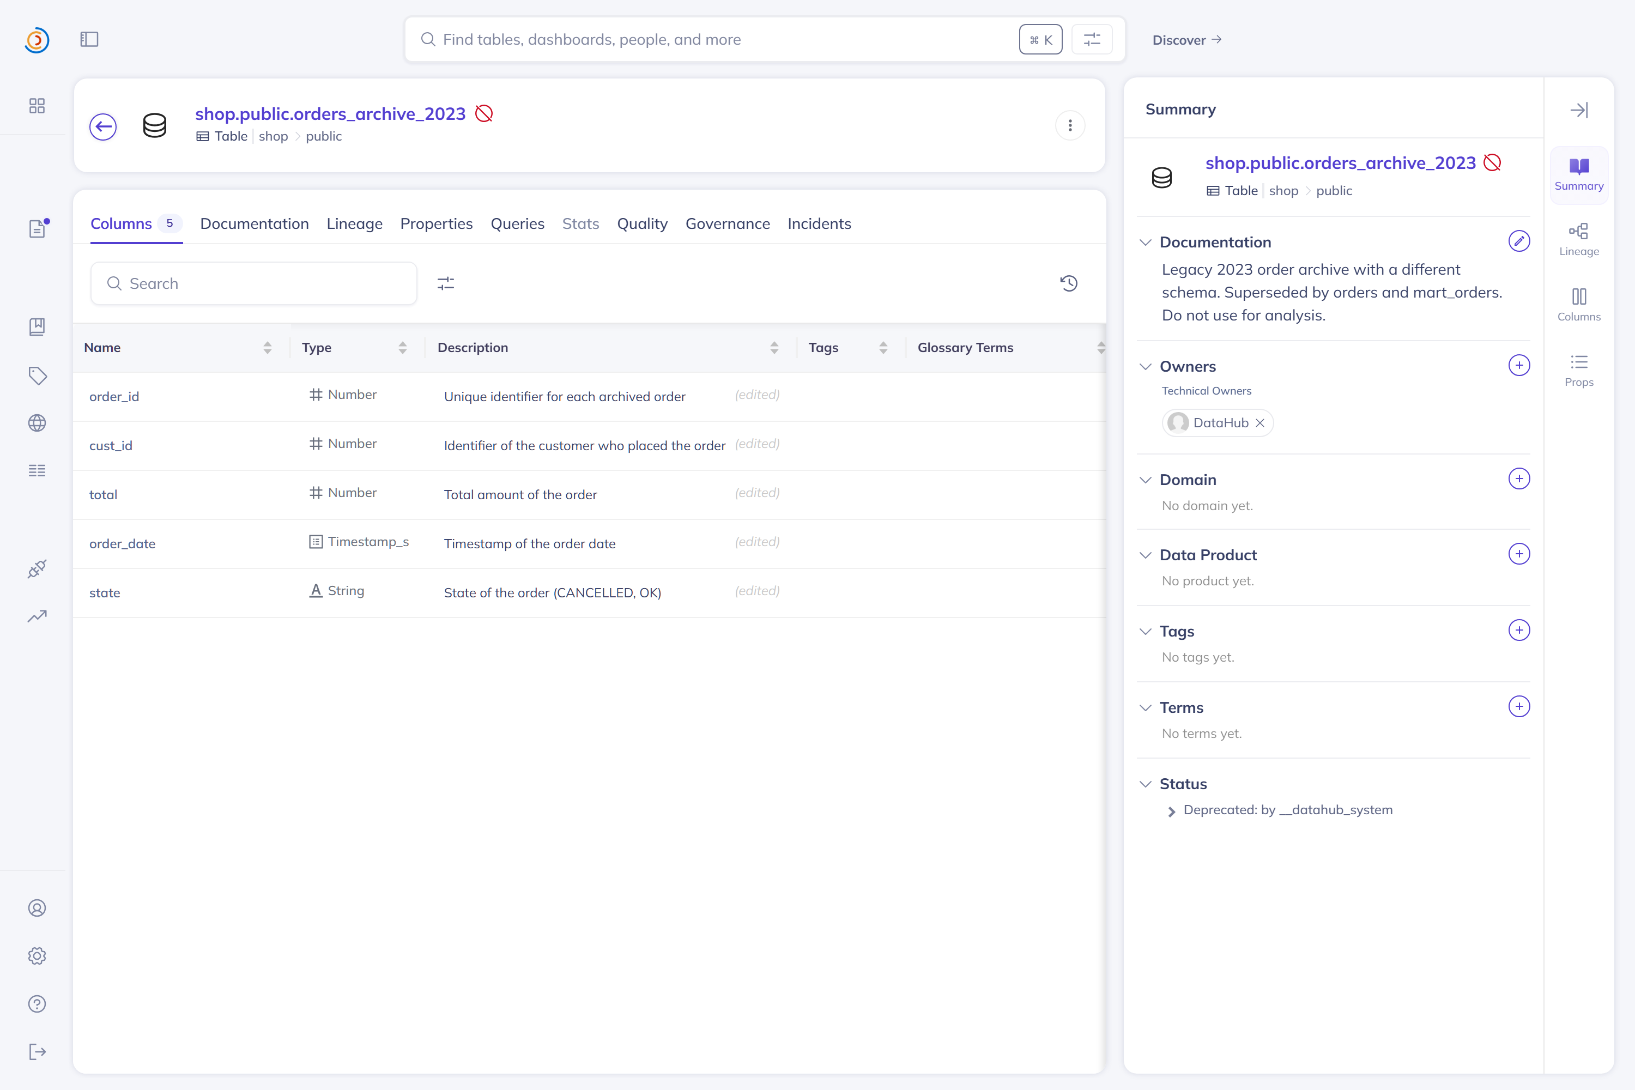1635x1090 pixels.
Task: Add an owner with the plus icon
Action: (x=1519, y=365)
